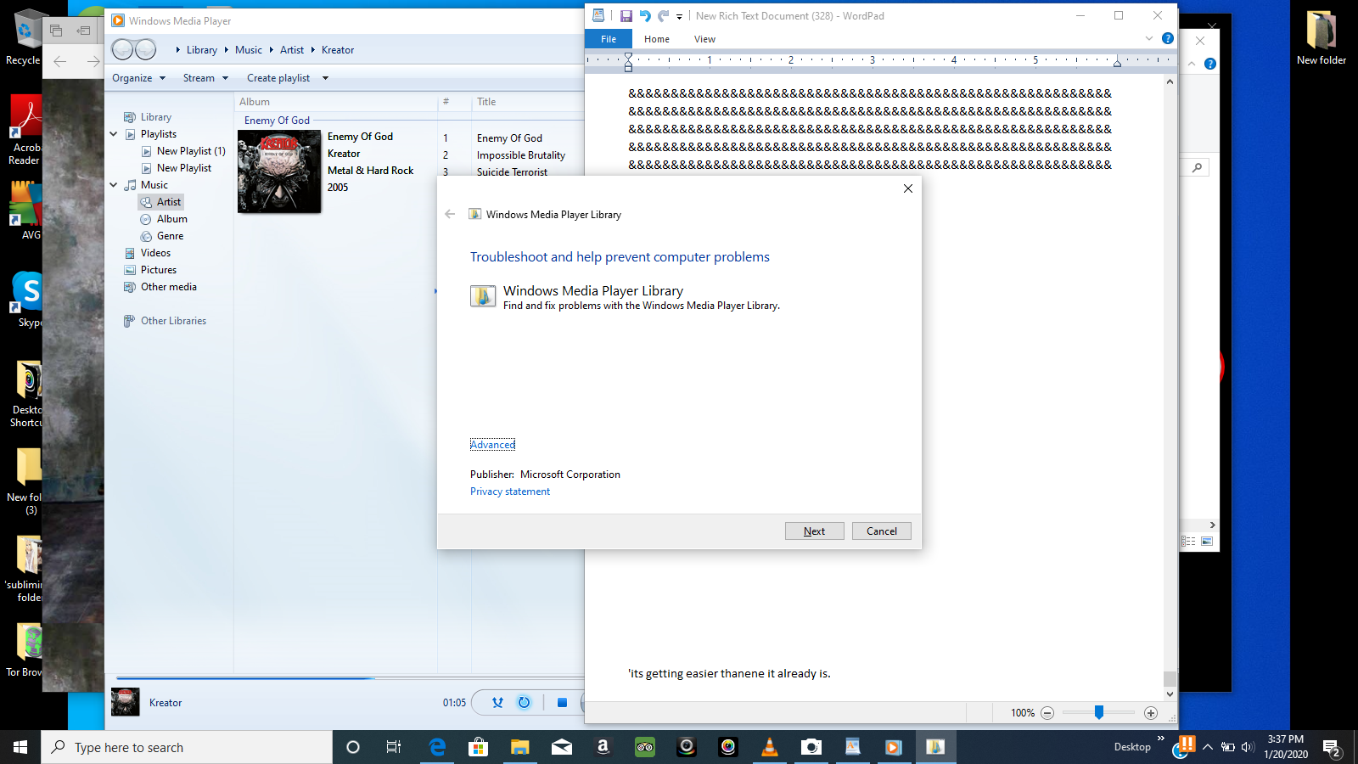Zoom out with the WordPad minus button
Viewport: 1358px width, 764px height.
[x=1047, y=713]
